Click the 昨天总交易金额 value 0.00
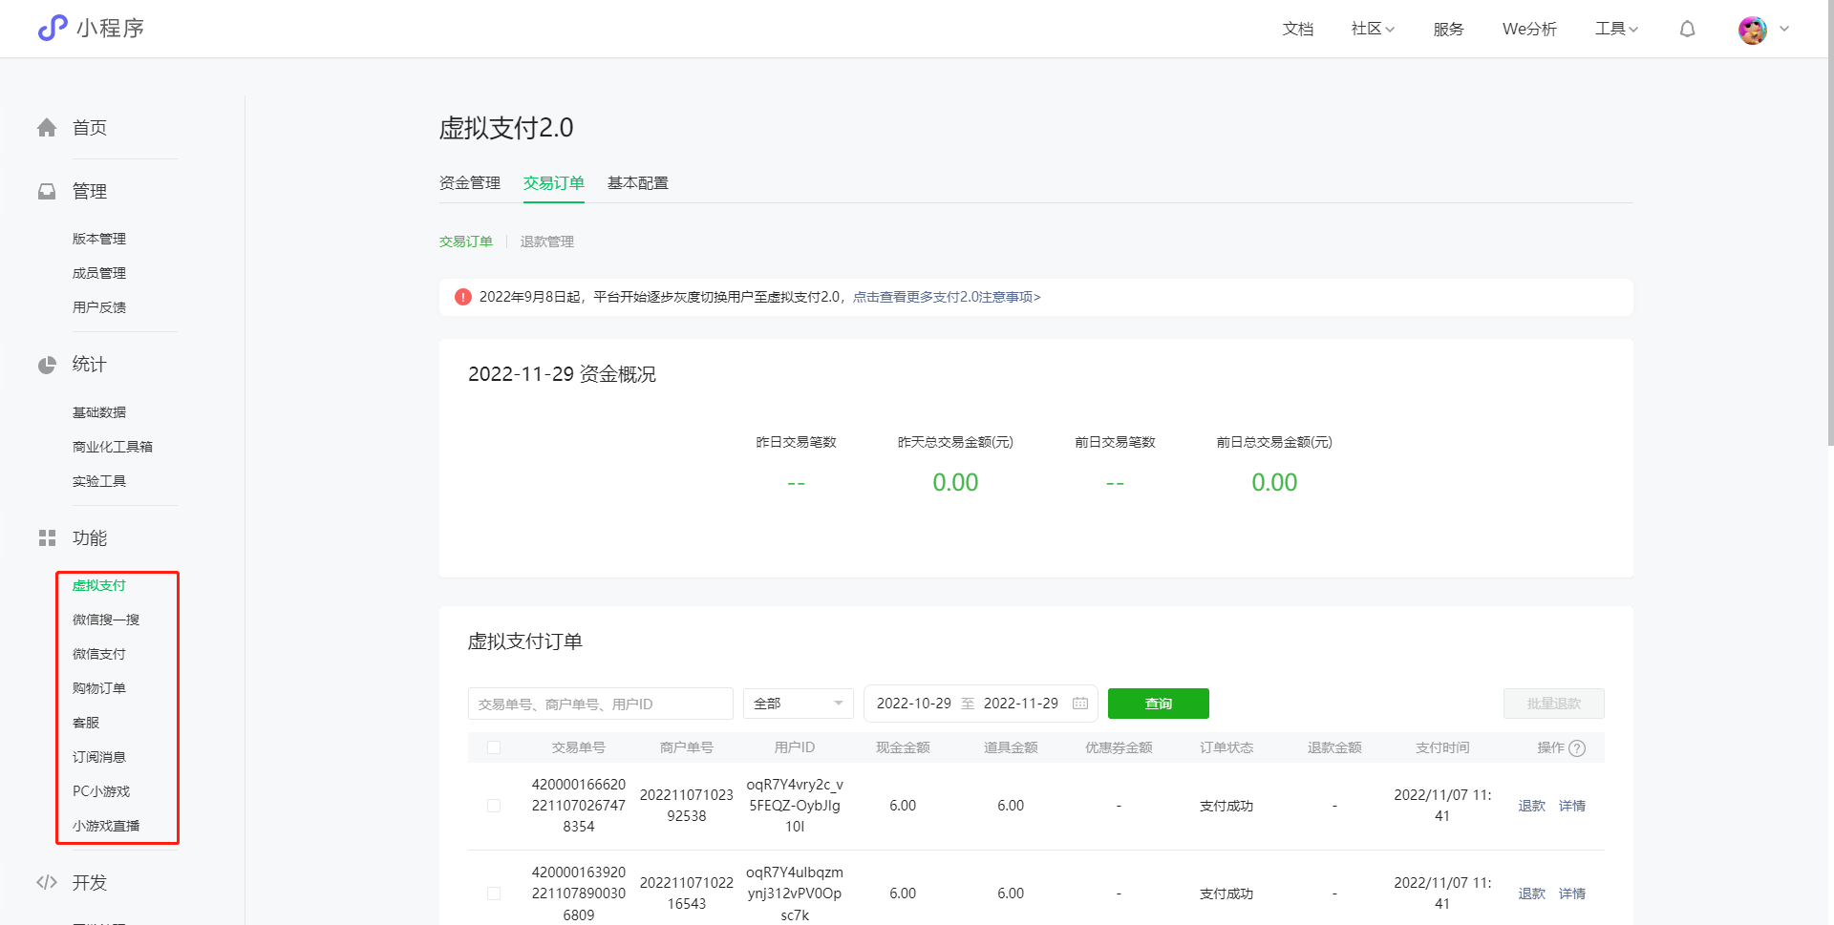The image size is (1834, 925). (955, 482)
